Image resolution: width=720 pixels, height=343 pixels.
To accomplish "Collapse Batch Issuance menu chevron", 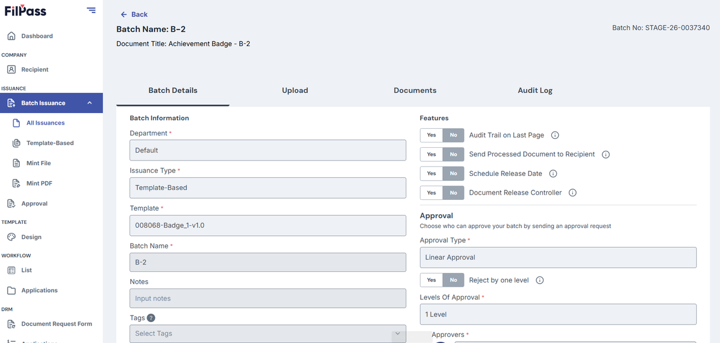I will click(x=89, y=103).
